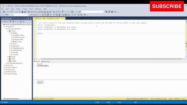
Task: Click the Refresh icon in Object Explorer
Action: click(x=21, y=22)
